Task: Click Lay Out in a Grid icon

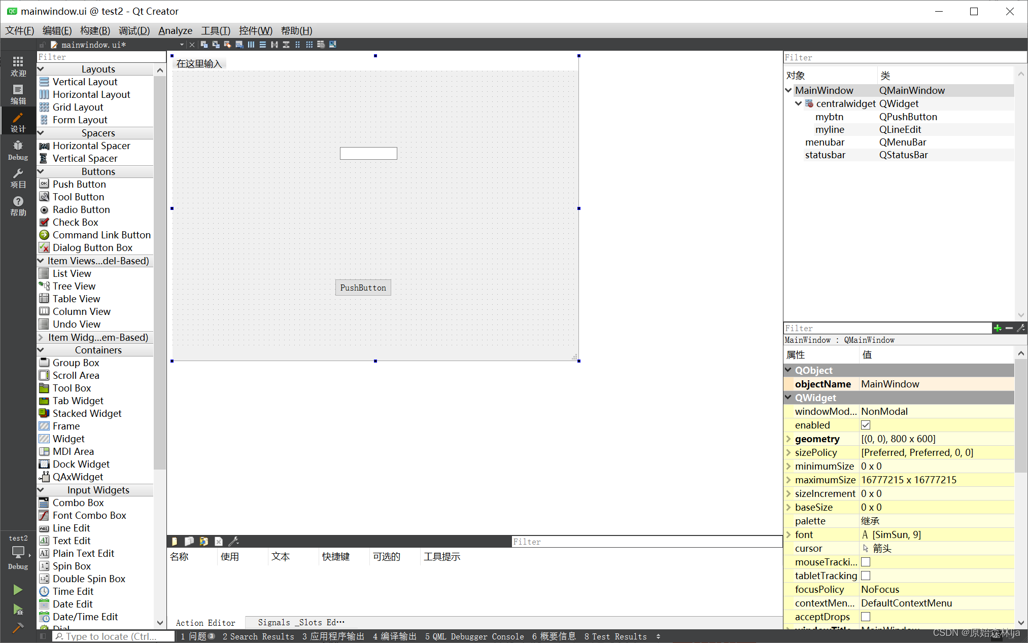Action: coord(309,45)
